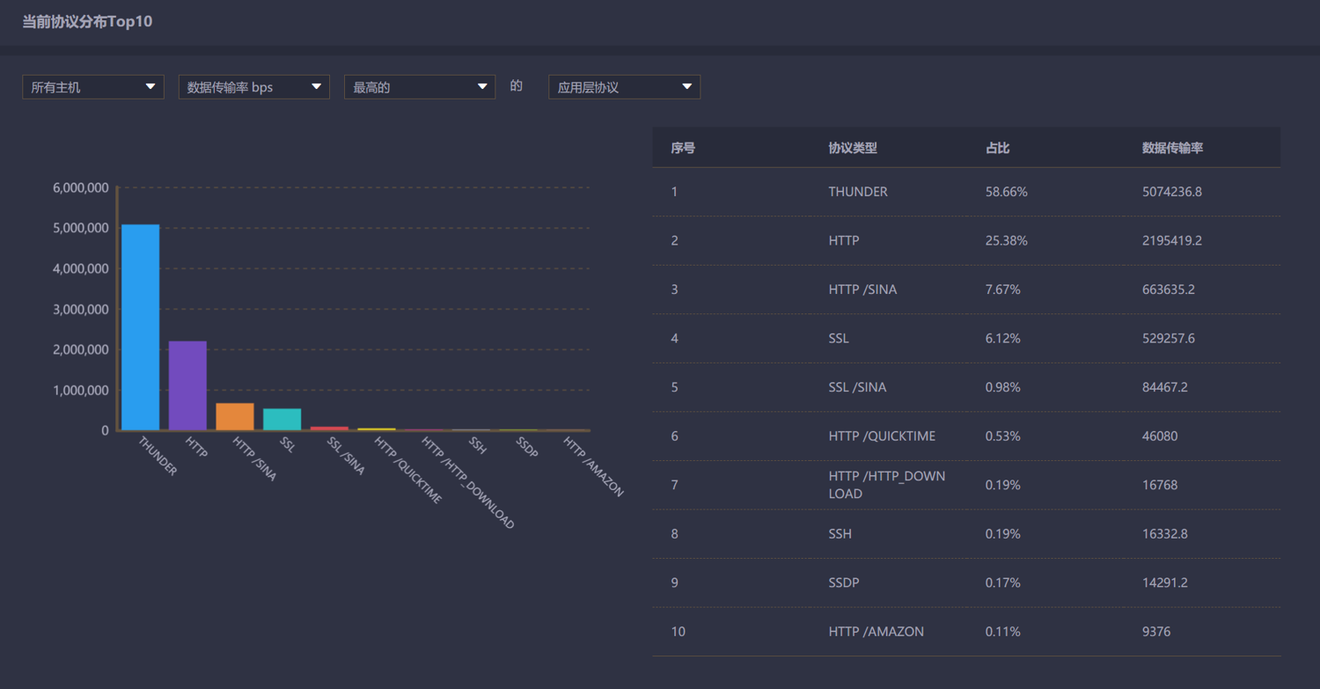Image resolution: width=1320 pixels, height=689 pixels.
Task: Select HTTP /AMAZON cell in table row 10
Action: point(876,631)
